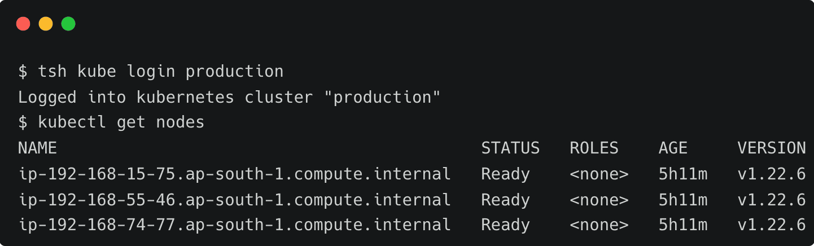Image resolution: width=814 pixels, height=246 pixels.
Task: Click v1.22.6 version of ip-192-168-55-46 node
Action: (x=771, y=200)
